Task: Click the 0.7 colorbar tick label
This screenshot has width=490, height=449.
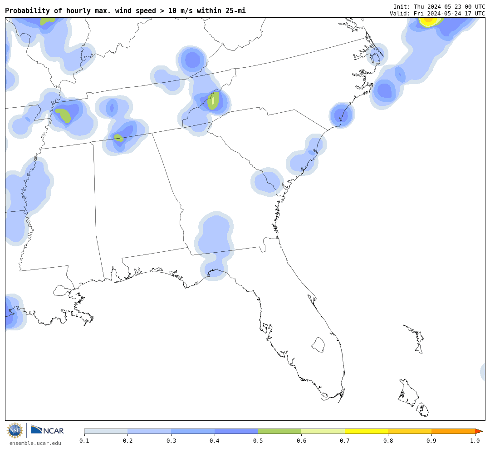Action: [x=345, y=440]
